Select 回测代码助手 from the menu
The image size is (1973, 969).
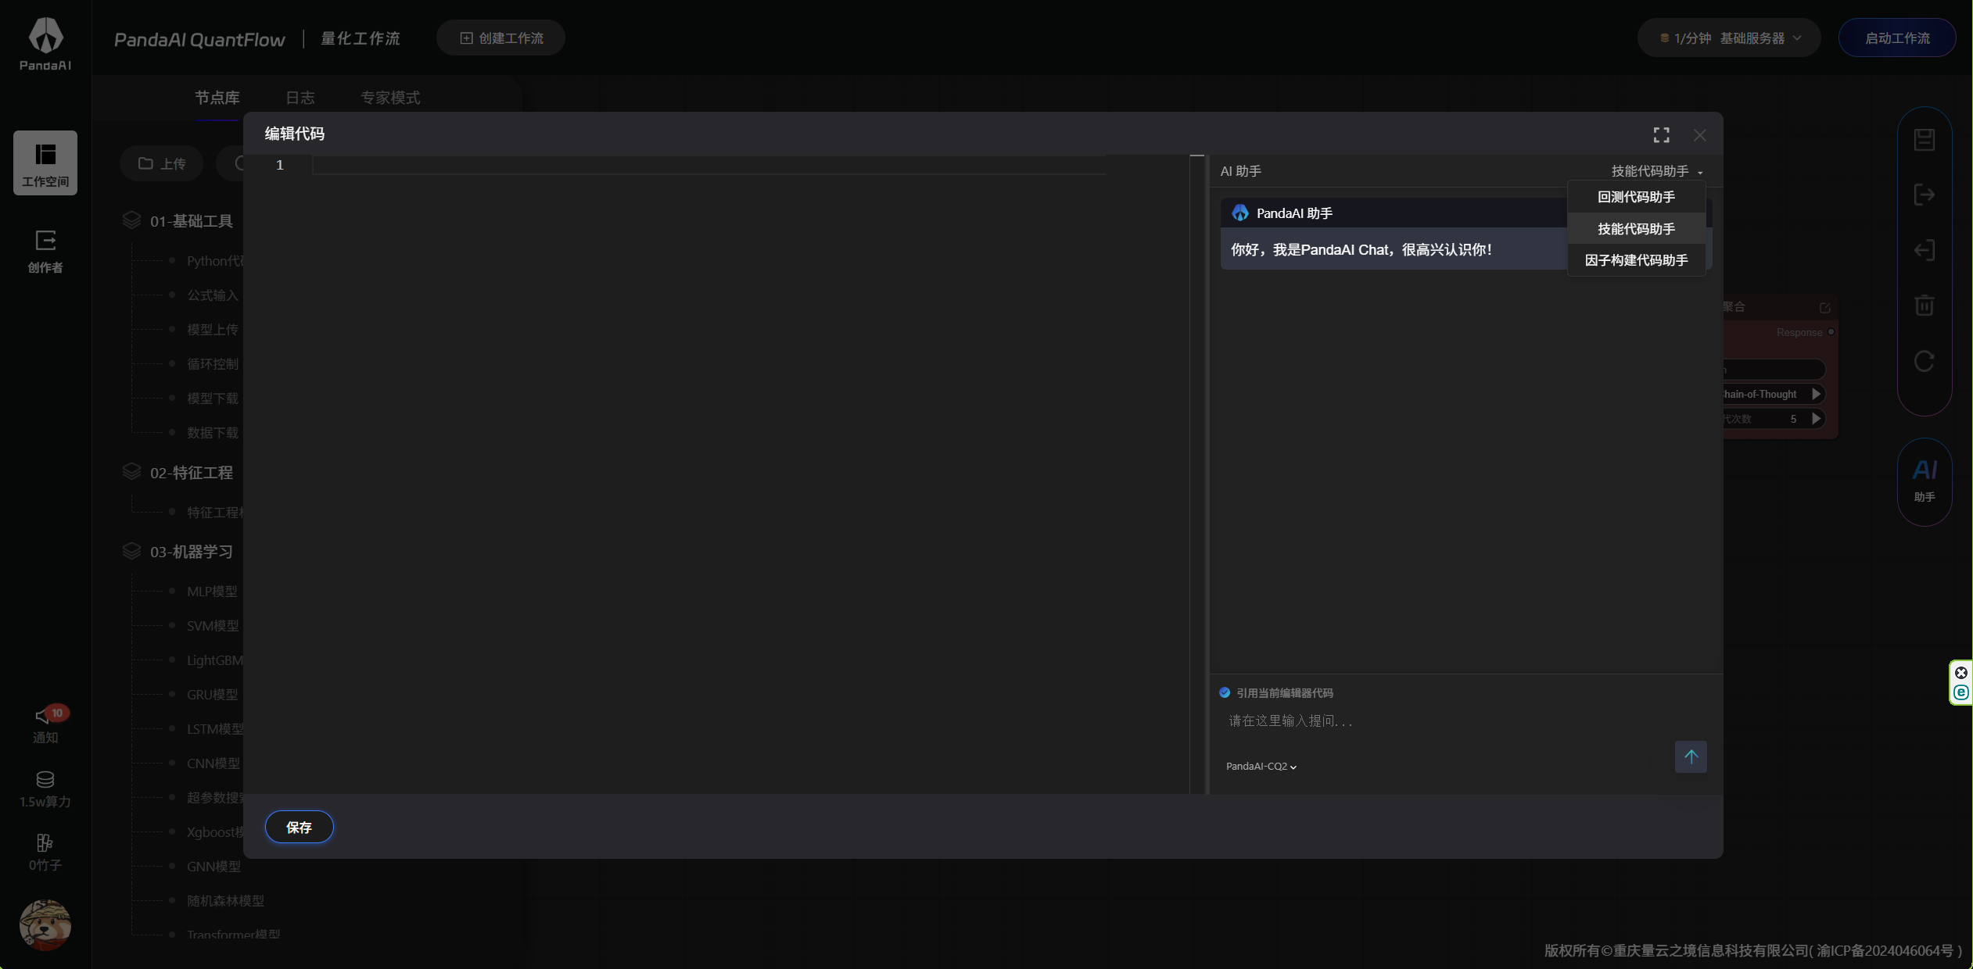click(x=1636, y=197)
